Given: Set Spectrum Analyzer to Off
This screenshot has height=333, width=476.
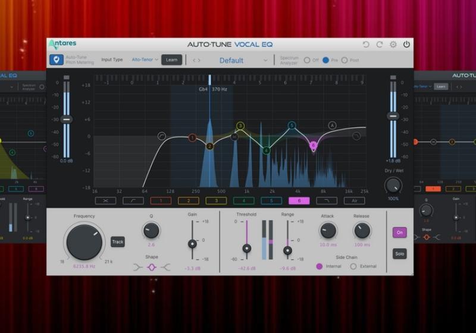Looking at the screenshot, I should coord(308,60).
